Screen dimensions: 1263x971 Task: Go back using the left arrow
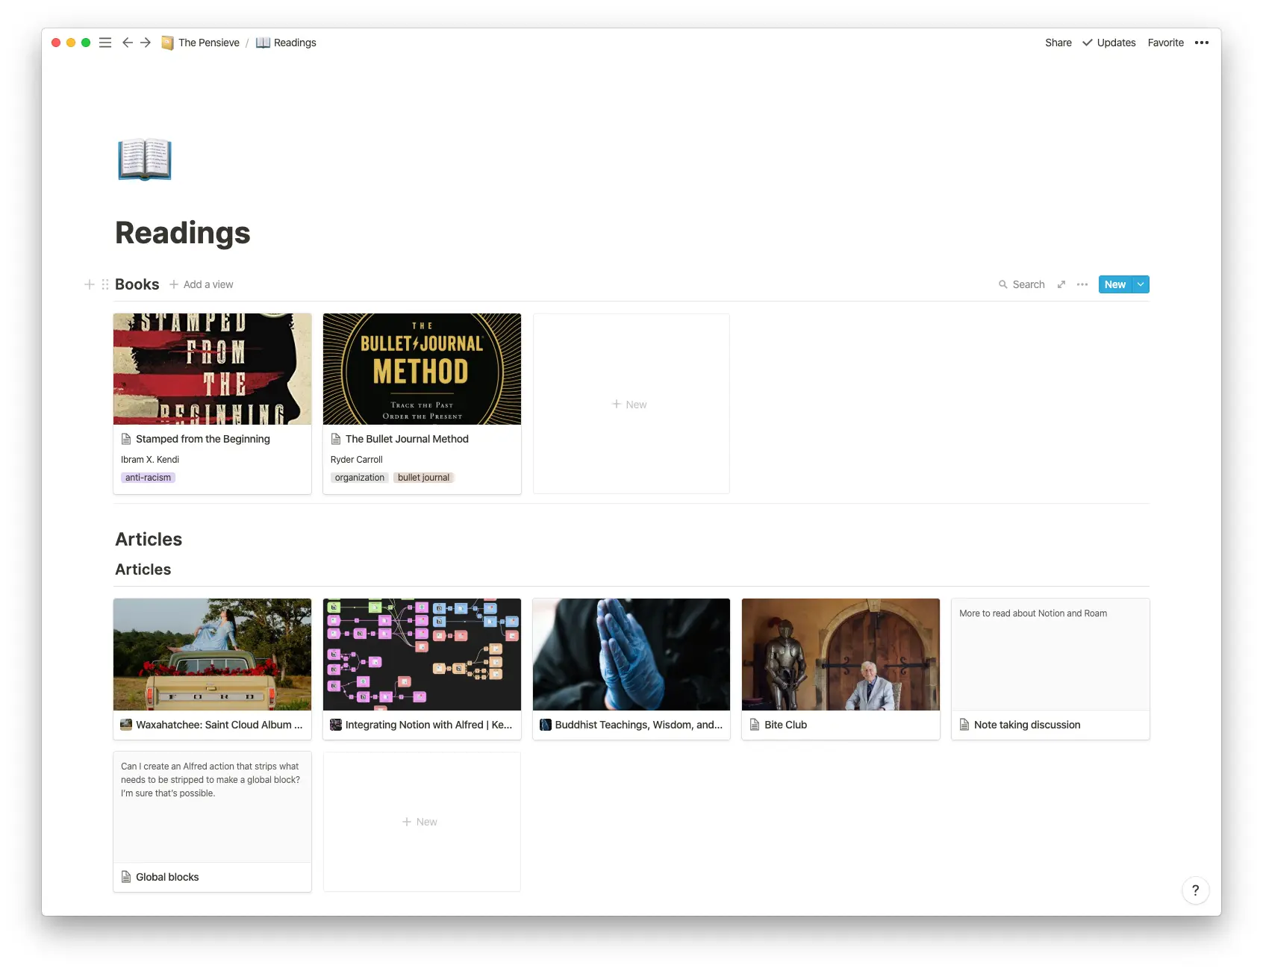(x=128, y=43)
